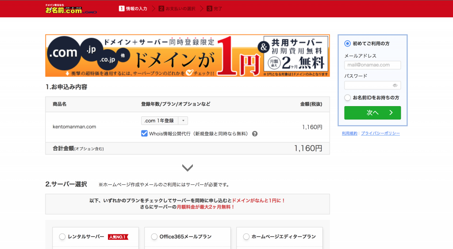This screenshot has height=249, width=453.
Task: Click step 1 情報の入力
Action: tap(133, 9)
